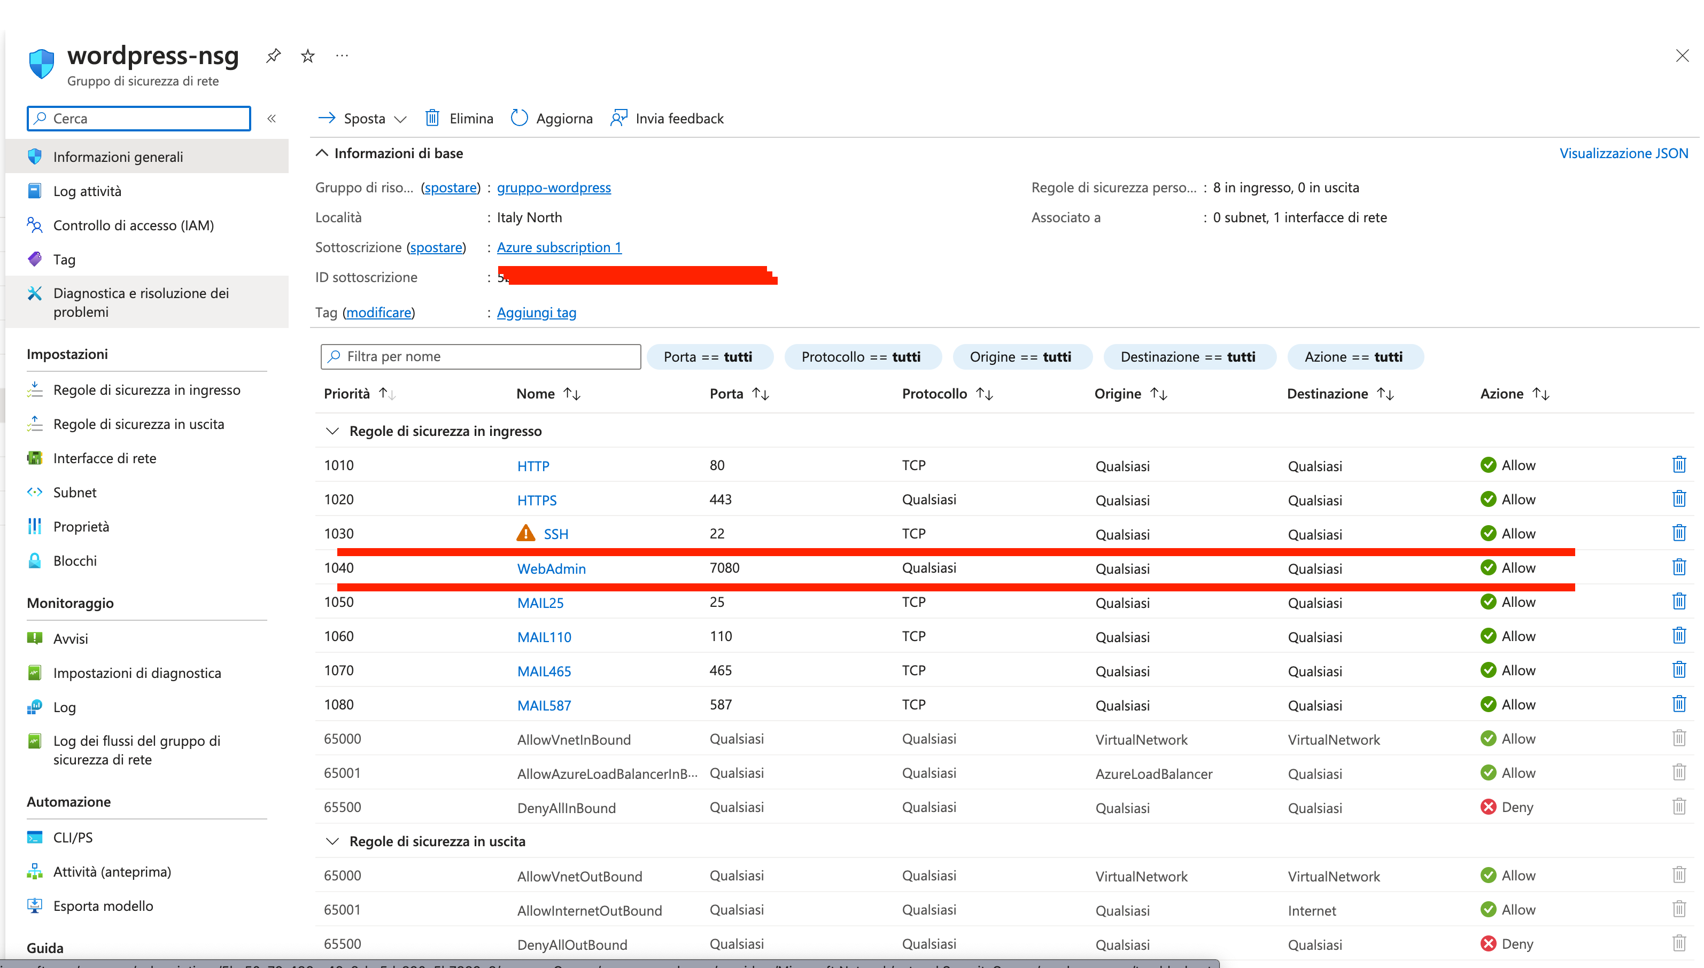1704x968 pixels.
Task: Delete the MAIL465 rule with its trash icon
Action: pos(1679,669)
